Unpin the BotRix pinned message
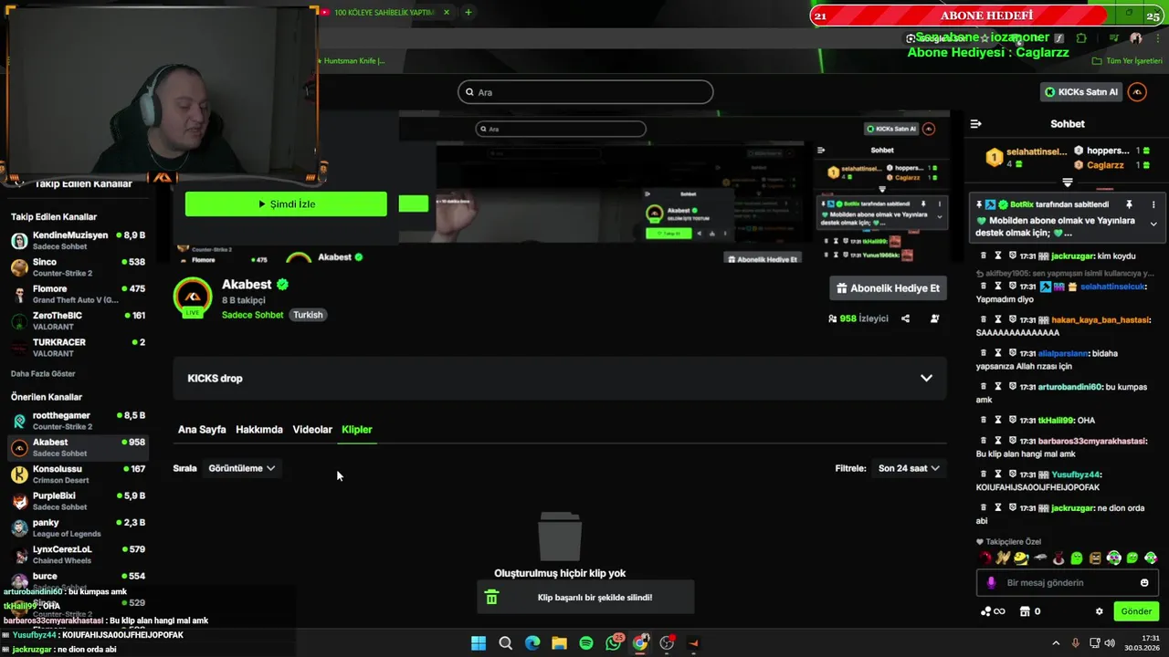This screenshot has width=1169, height=657. click(1129, 204)
